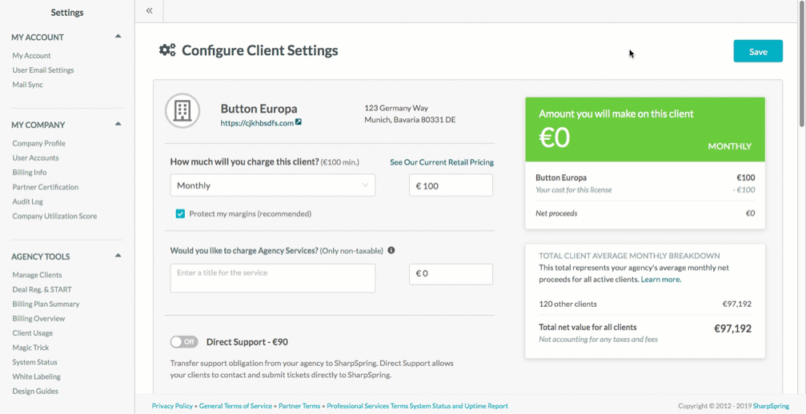Click the Save button
The image size is (806, 414).
pos(758,51)
